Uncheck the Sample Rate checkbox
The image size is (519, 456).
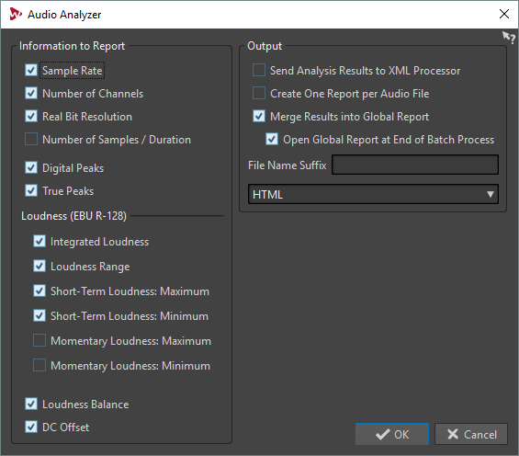[31, 70]
